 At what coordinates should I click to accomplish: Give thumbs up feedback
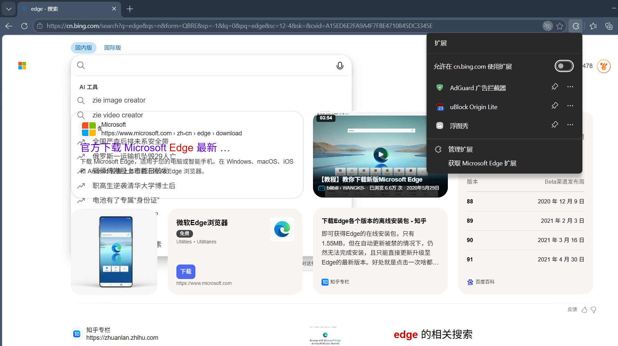tap(584, 310)
